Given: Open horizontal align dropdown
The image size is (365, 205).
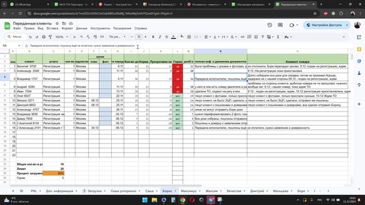Looking at the screenshot, I should [208, 37].
